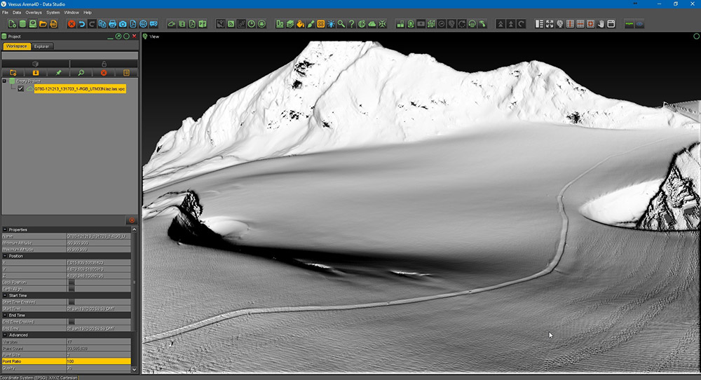Click the blue globe toolbar icon

pyautogui.click(x=143, y=24)
